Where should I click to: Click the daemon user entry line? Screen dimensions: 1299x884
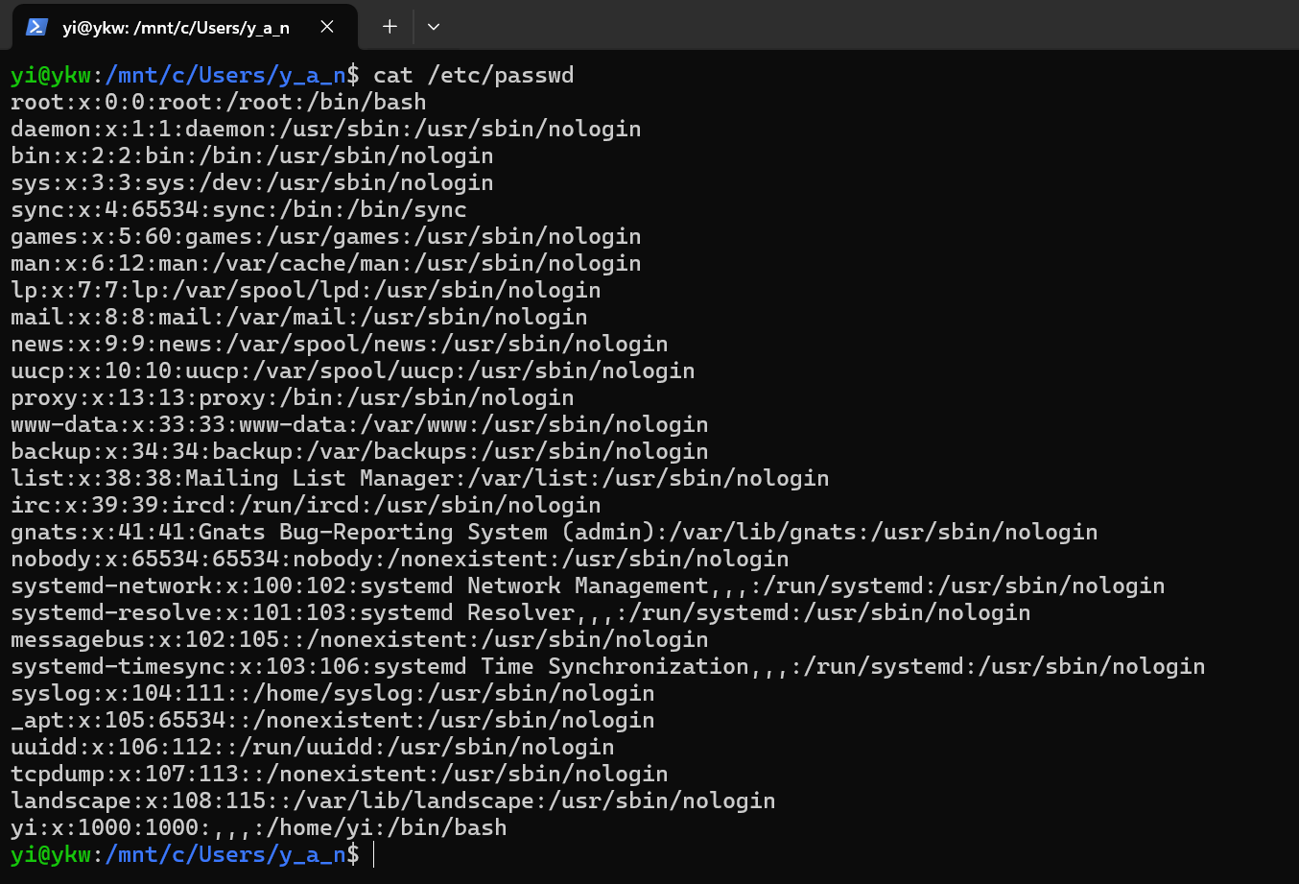coord(326,129)
